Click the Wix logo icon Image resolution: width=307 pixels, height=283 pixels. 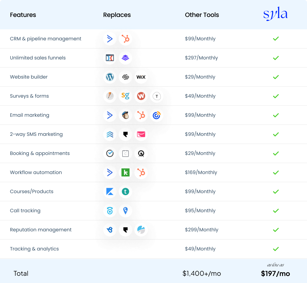tap(141, 77)
